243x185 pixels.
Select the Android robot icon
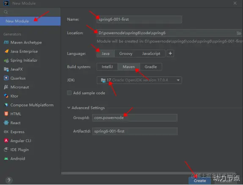(x=6, y=158)
